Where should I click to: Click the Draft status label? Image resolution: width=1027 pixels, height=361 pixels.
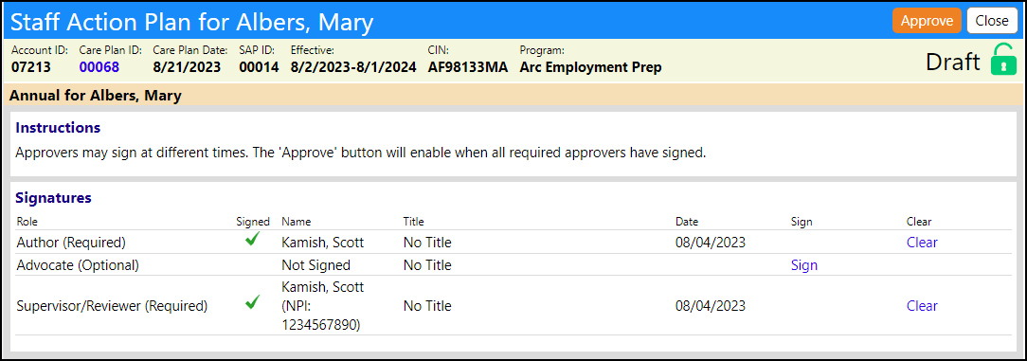(x=953, y=63)
